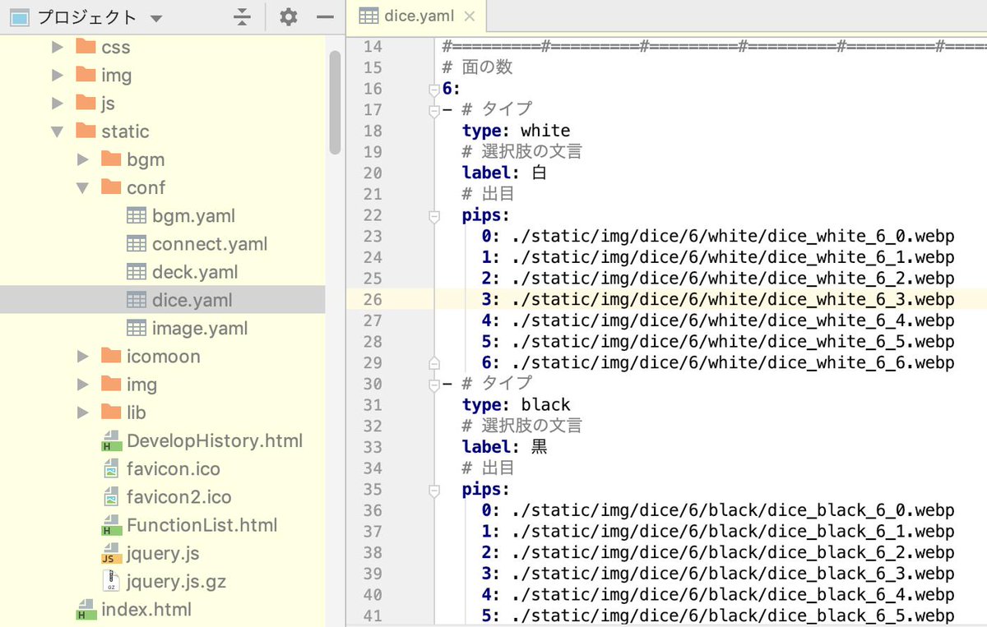The image size is (987, 627).
Task: Collapse the static folder
Action: point(57,131)
